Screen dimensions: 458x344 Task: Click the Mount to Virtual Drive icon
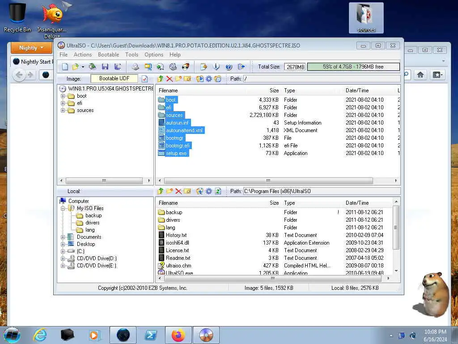(x=173, y=67)
